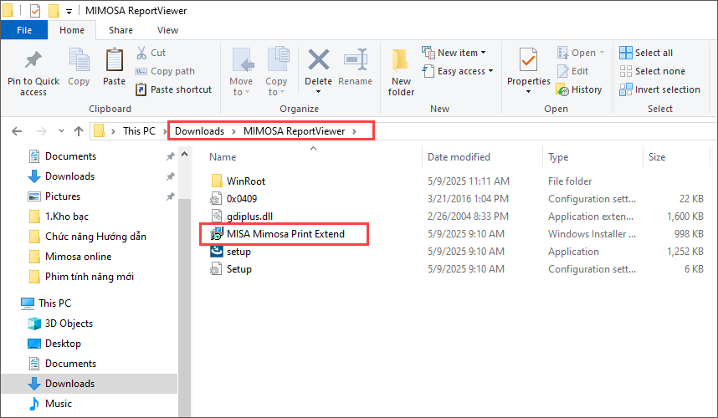Switch to the Share ribbon tab

point(121,30)
